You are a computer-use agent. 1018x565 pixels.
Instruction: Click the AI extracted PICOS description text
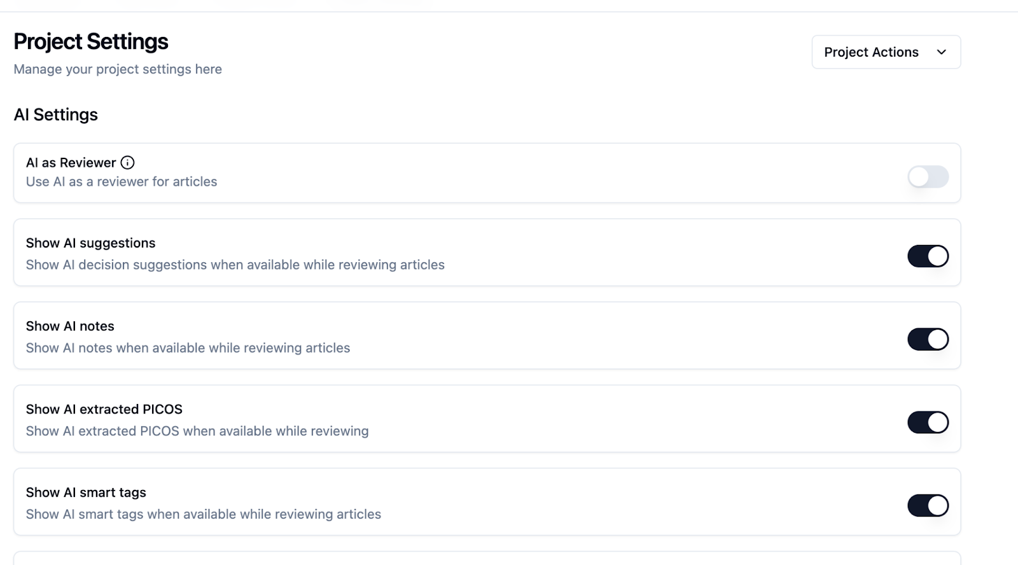tap(197, 431)
